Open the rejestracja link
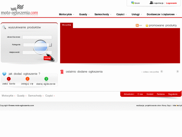182x137 pixels. point(159,3)
